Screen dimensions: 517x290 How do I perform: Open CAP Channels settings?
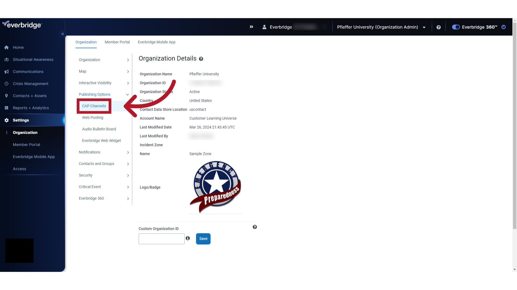[x=94, y=106]
